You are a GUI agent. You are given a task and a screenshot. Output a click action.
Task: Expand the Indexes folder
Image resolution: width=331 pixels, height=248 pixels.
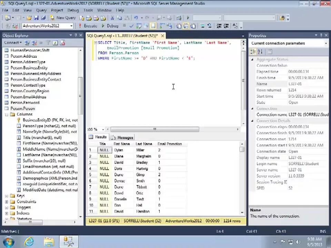coord(7,214)
